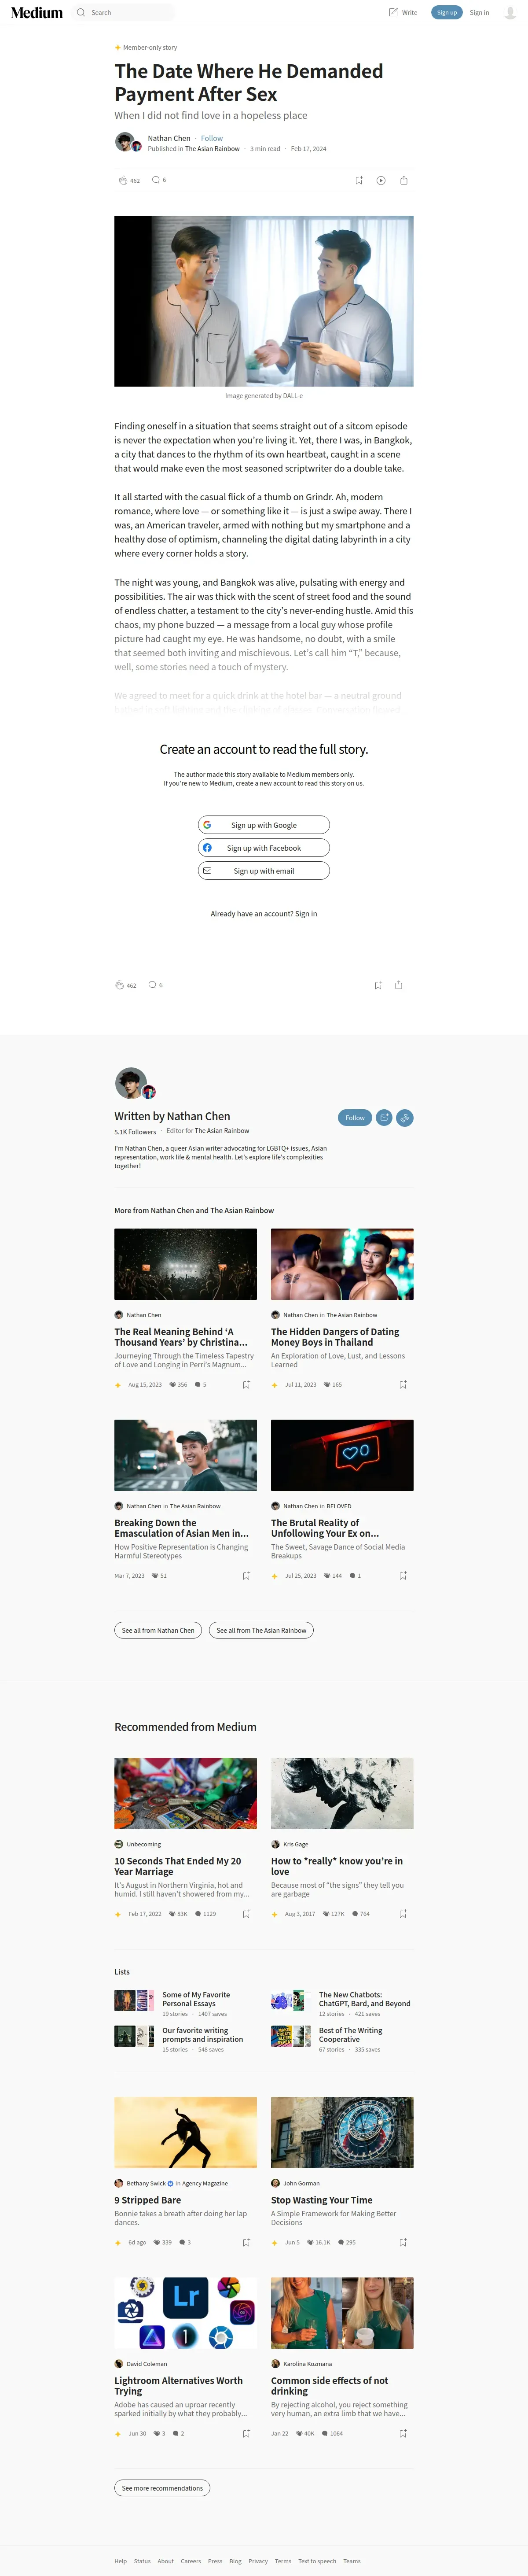528x2576 pixels.
Task: Share the story using top share icon
Action: pos(404,181)
